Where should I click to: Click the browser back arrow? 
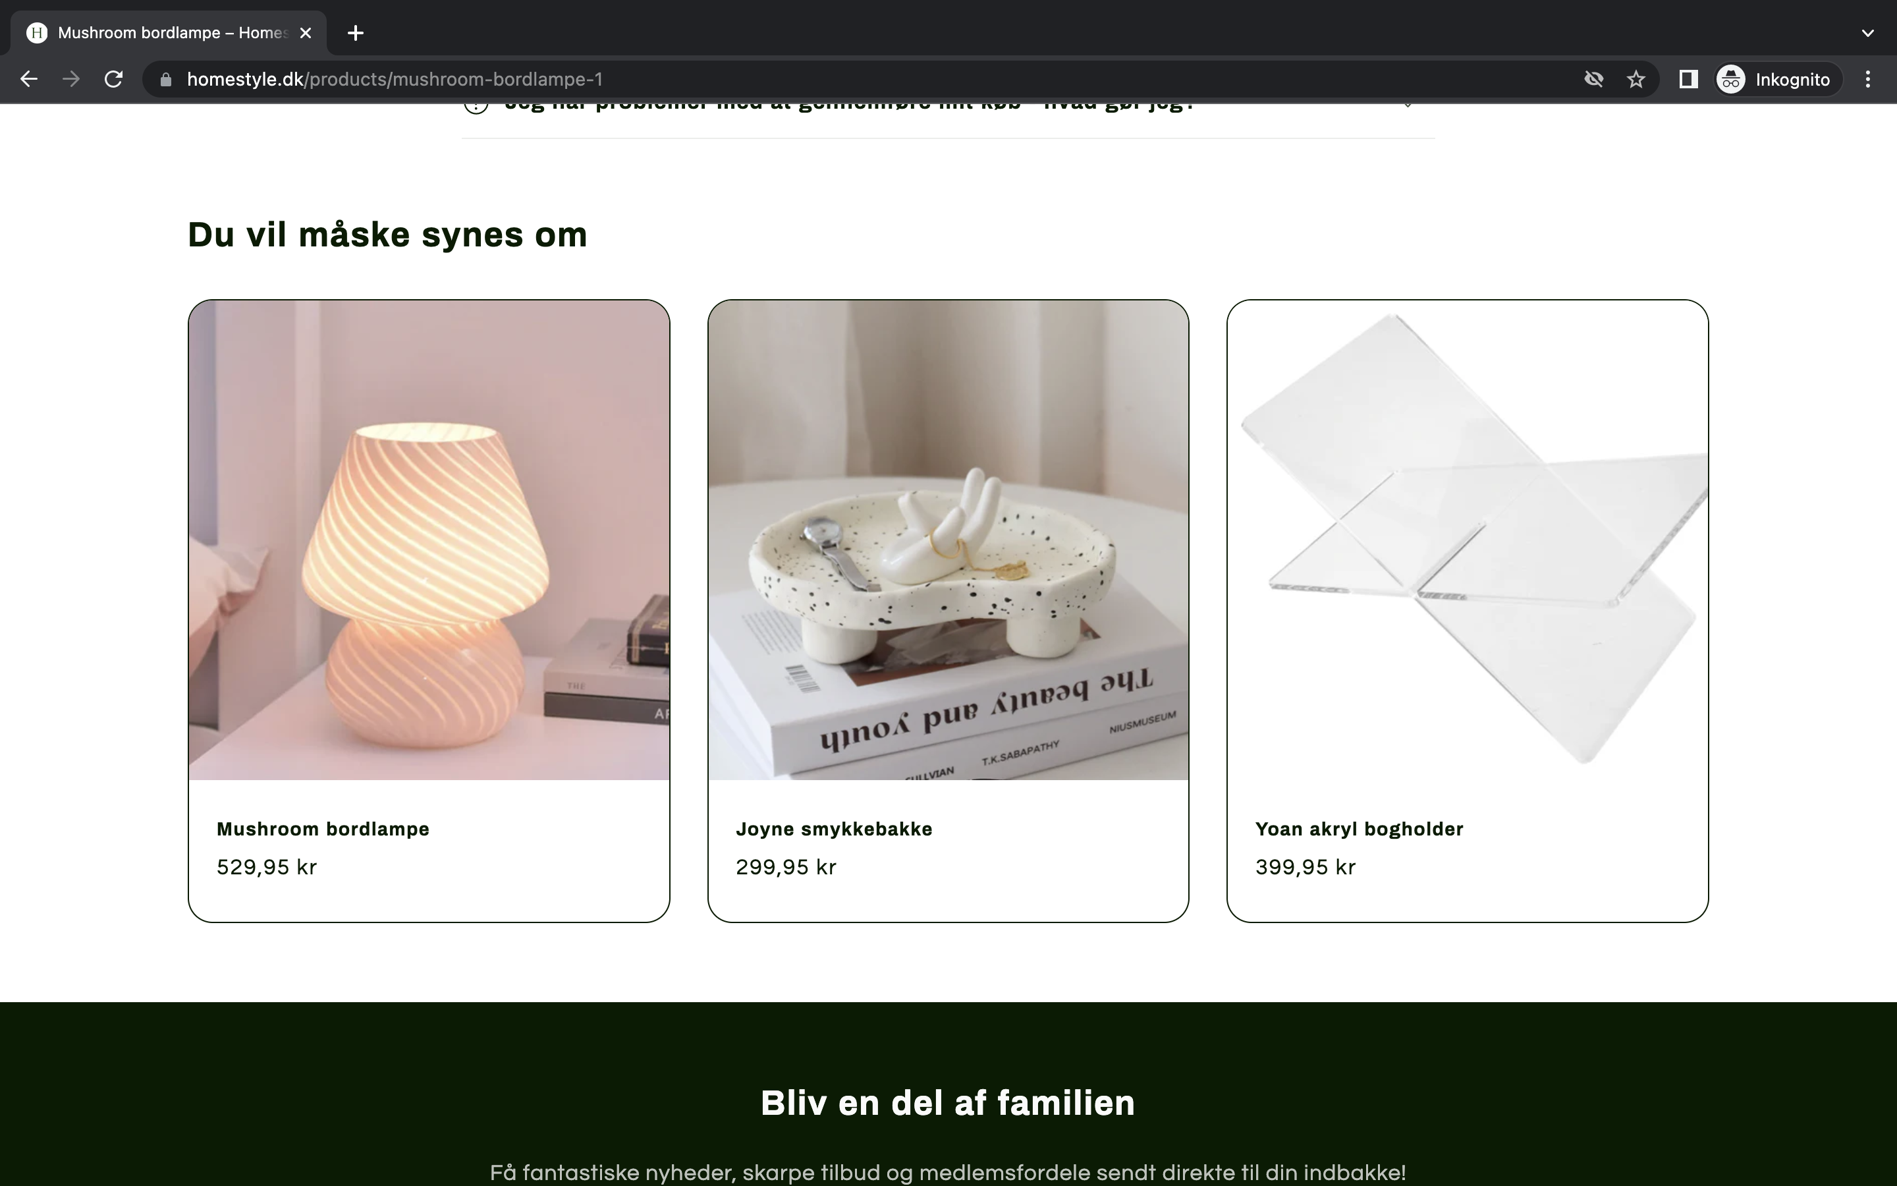click(29, 79)
